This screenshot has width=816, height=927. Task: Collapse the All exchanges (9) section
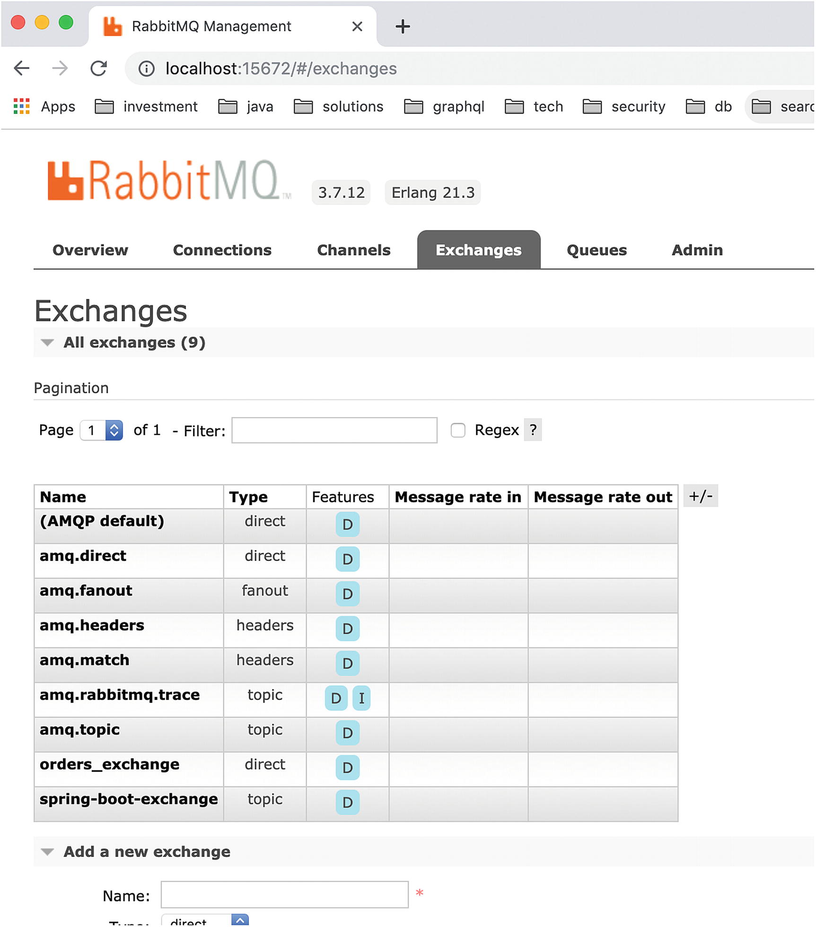134,342
